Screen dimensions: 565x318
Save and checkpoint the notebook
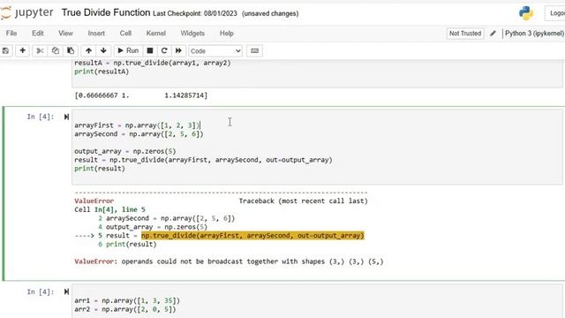tap(5, 51)
